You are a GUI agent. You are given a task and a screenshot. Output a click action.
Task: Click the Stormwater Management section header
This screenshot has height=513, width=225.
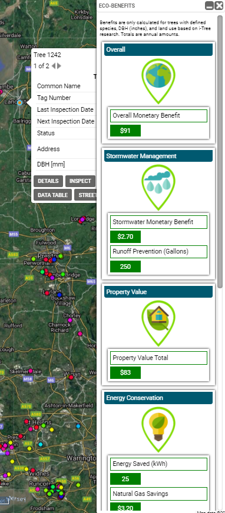(158, 156)
